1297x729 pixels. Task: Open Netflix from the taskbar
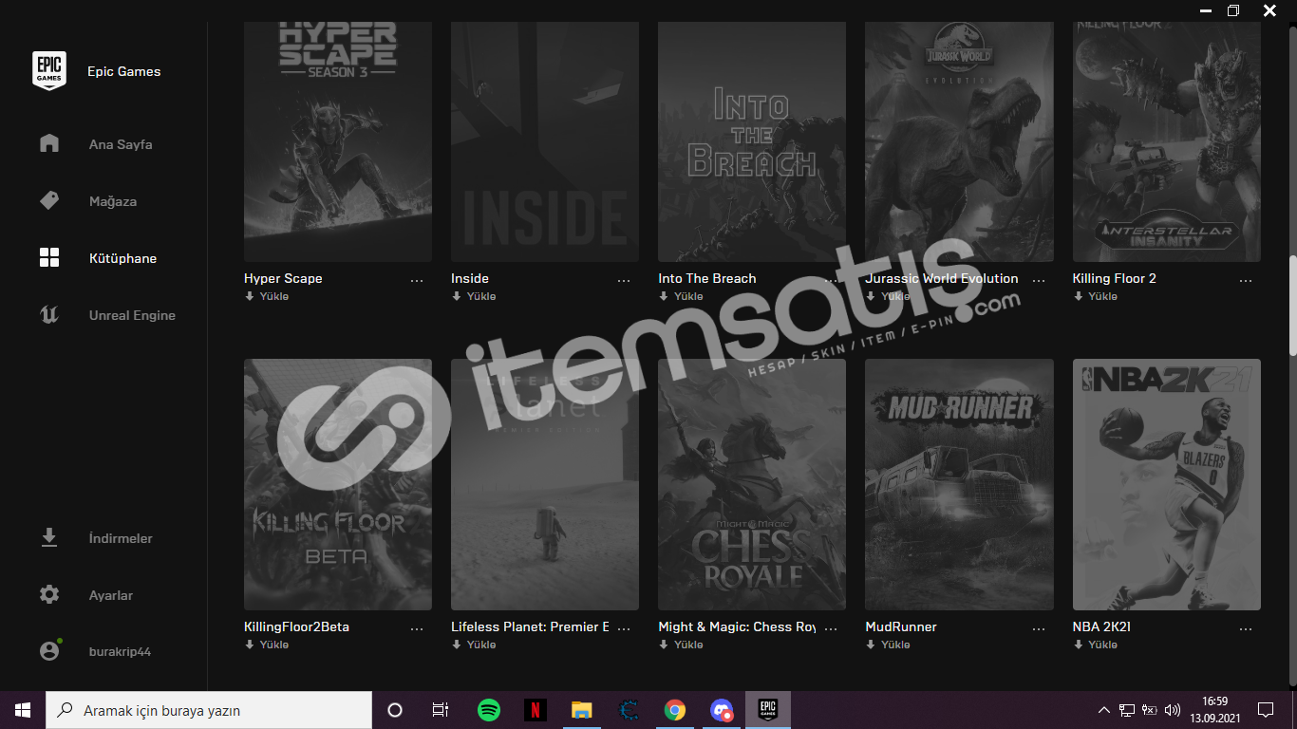tap(536, 710)
